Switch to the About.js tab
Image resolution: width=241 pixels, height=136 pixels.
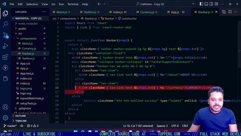point(61,12)
